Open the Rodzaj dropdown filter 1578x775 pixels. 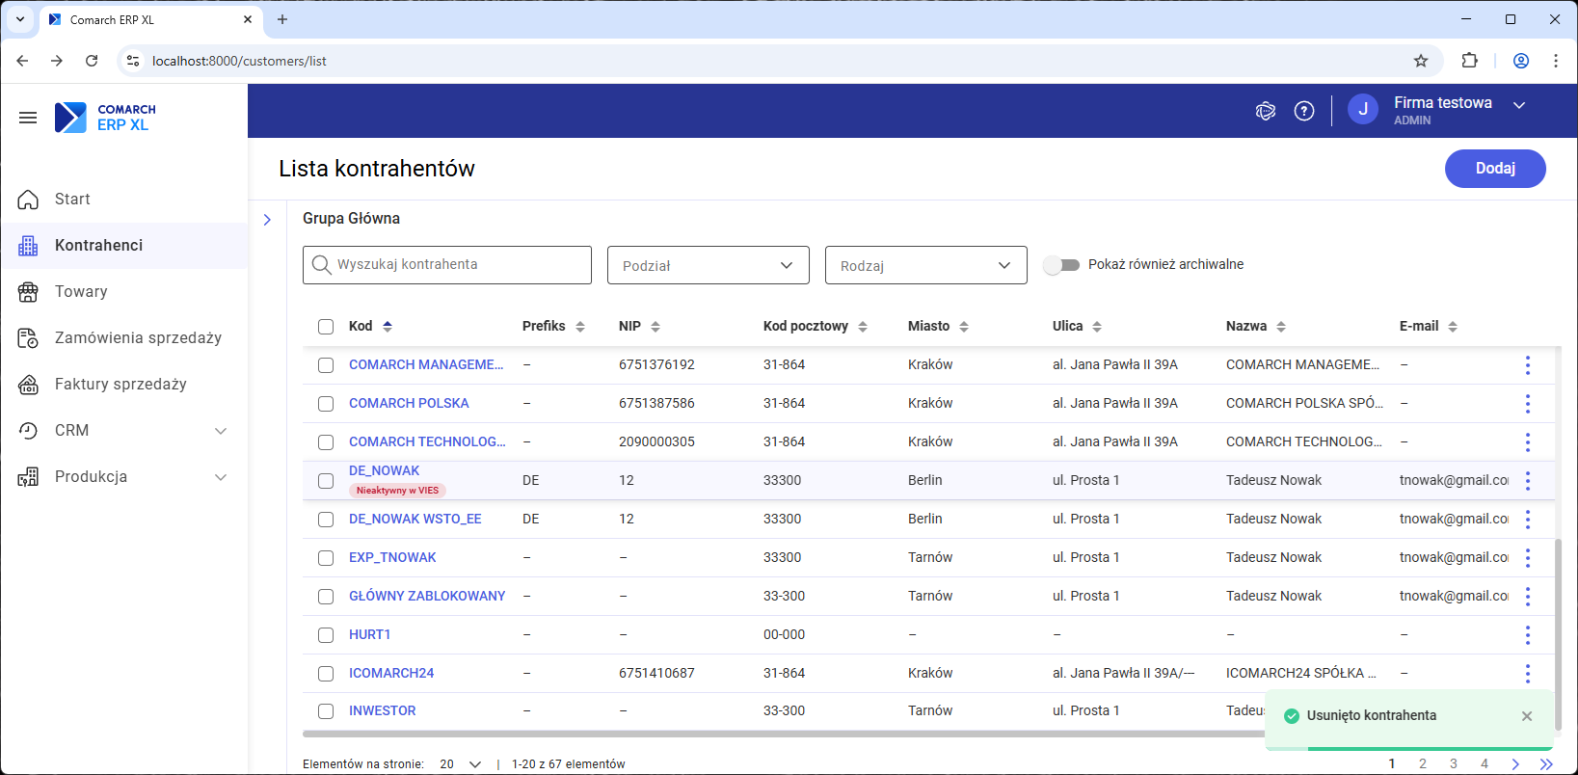[925, 265]
